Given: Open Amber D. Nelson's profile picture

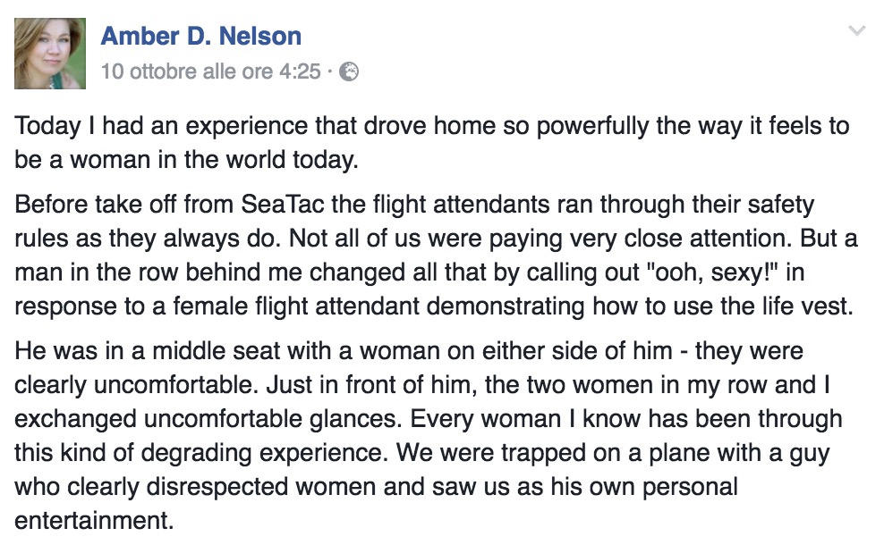Looking at the screenshot, I should coord(50,54).
